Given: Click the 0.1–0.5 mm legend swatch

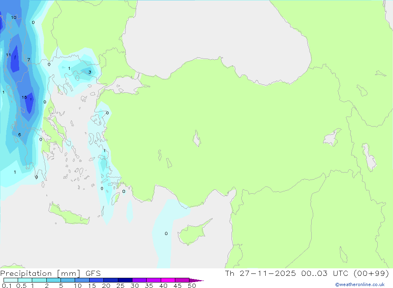Looking at the screenshot, I should coord(11,280).
